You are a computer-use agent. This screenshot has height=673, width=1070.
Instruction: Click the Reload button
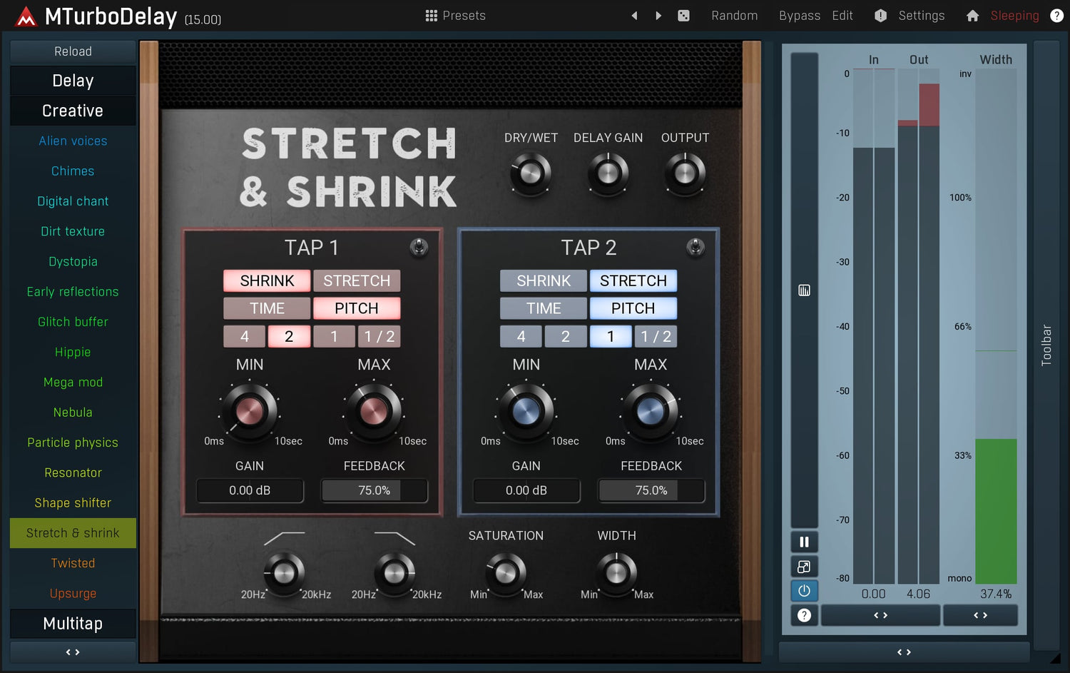tap(73, 51)
